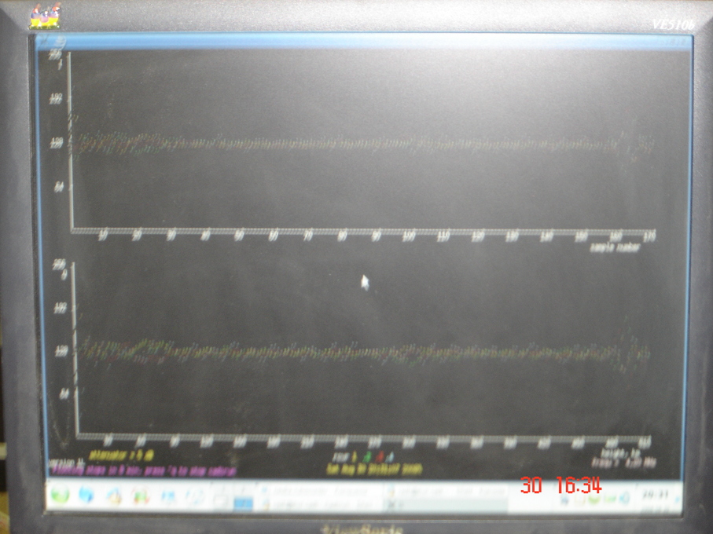This screenshot has width=713, height=534.
Task: Switch to the lower-right taskbar window entry
Action: pos(446,504)
